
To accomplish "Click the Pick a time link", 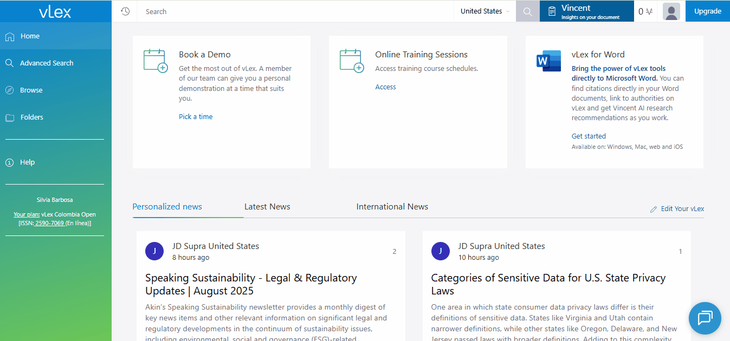I will click(x=196, y=117).
